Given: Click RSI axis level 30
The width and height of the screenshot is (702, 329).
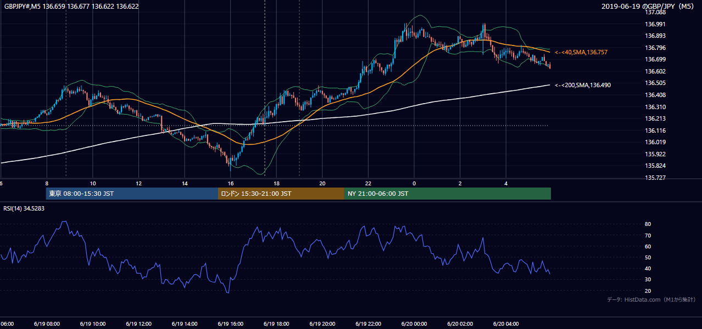Looking at the screenshot, I should tap(648, 280).
